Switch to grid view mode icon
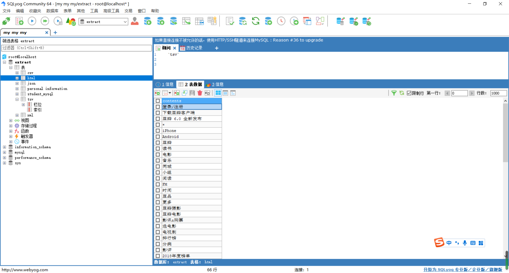 (218, 93)
